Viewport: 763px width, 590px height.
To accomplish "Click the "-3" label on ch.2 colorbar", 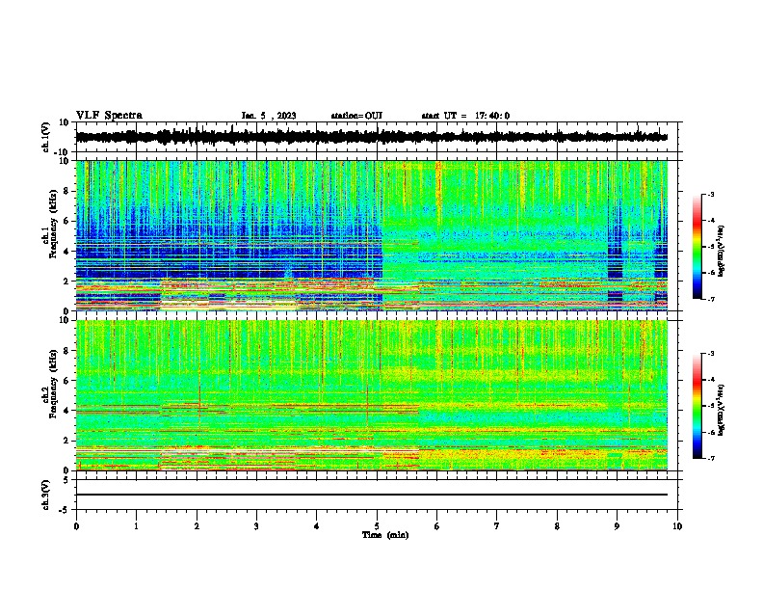I will click(x=711, y=354).
